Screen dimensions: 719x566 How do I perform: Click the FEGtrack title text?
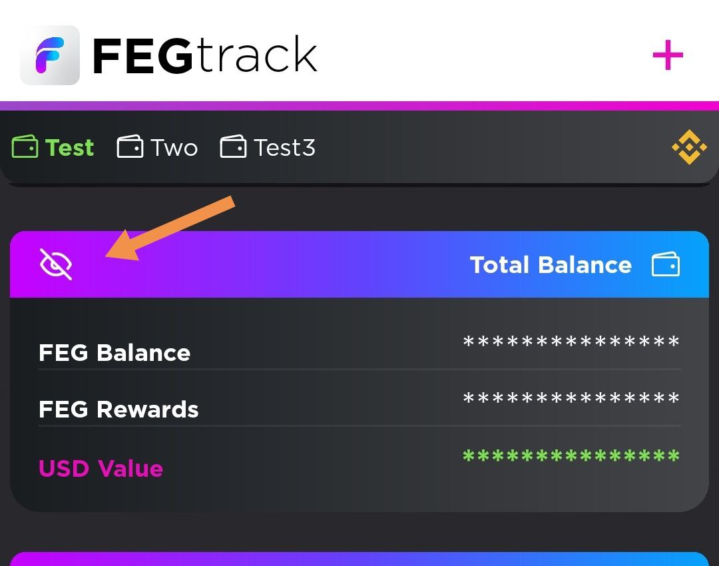coord(204,56)
